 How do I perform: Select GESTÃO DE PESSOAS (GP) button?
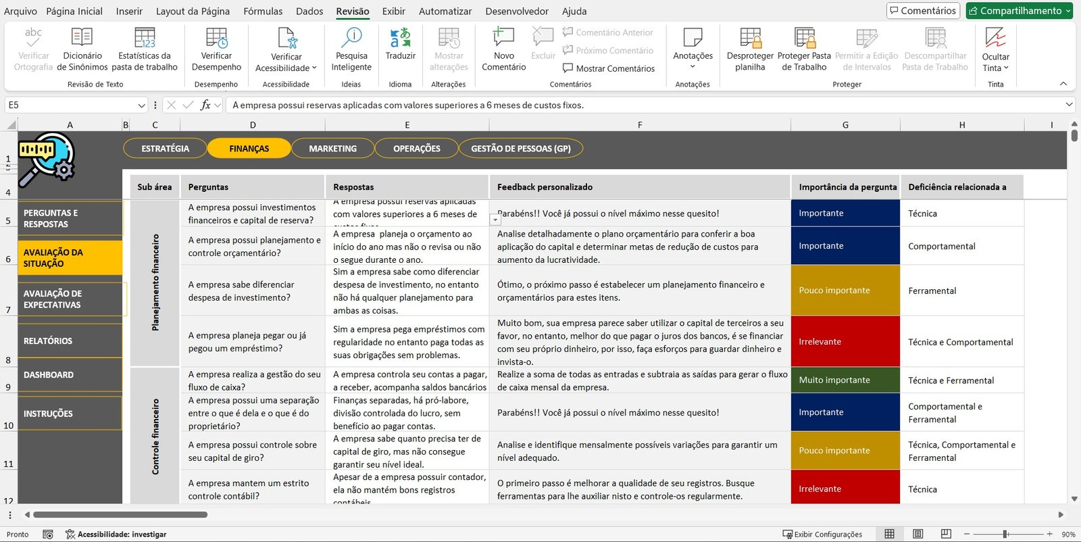tap(520, 149)
